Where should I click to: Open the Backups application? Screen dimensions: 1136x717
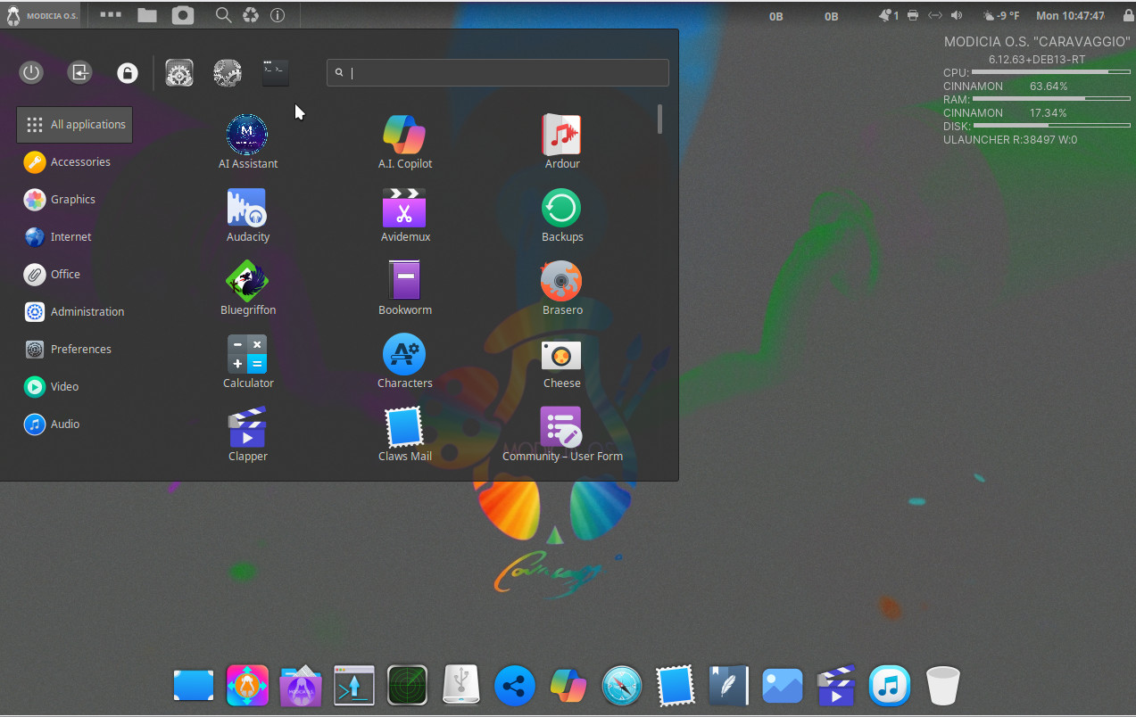click(x=562, y=215)
